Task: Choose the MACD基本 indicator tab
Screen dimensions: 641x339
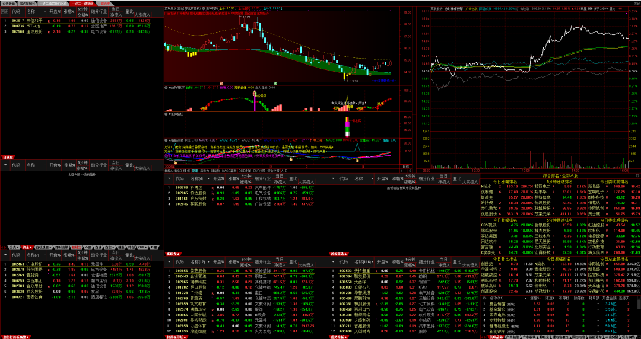Action: (230, 171)
